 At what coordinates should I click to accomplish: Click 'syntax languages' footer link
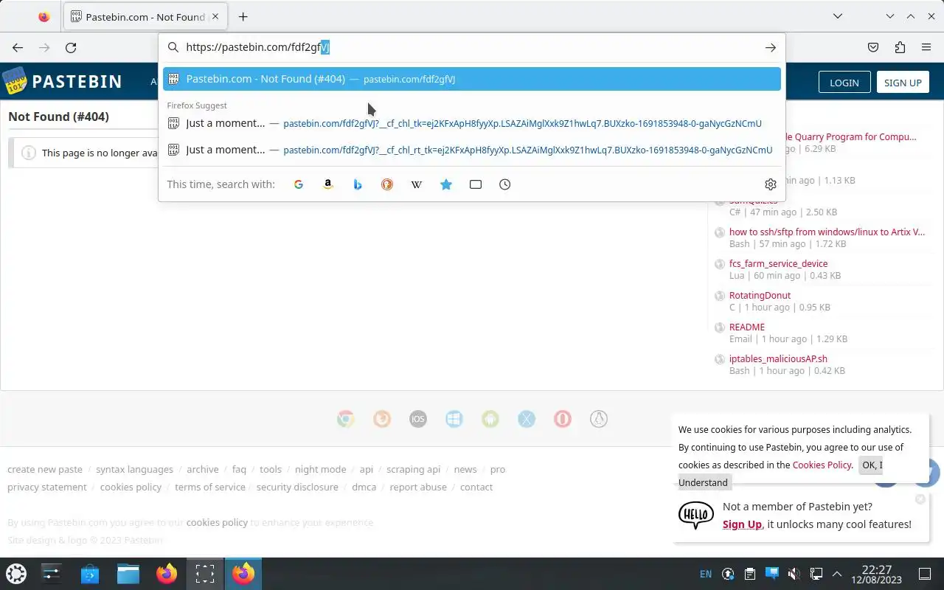134,469
